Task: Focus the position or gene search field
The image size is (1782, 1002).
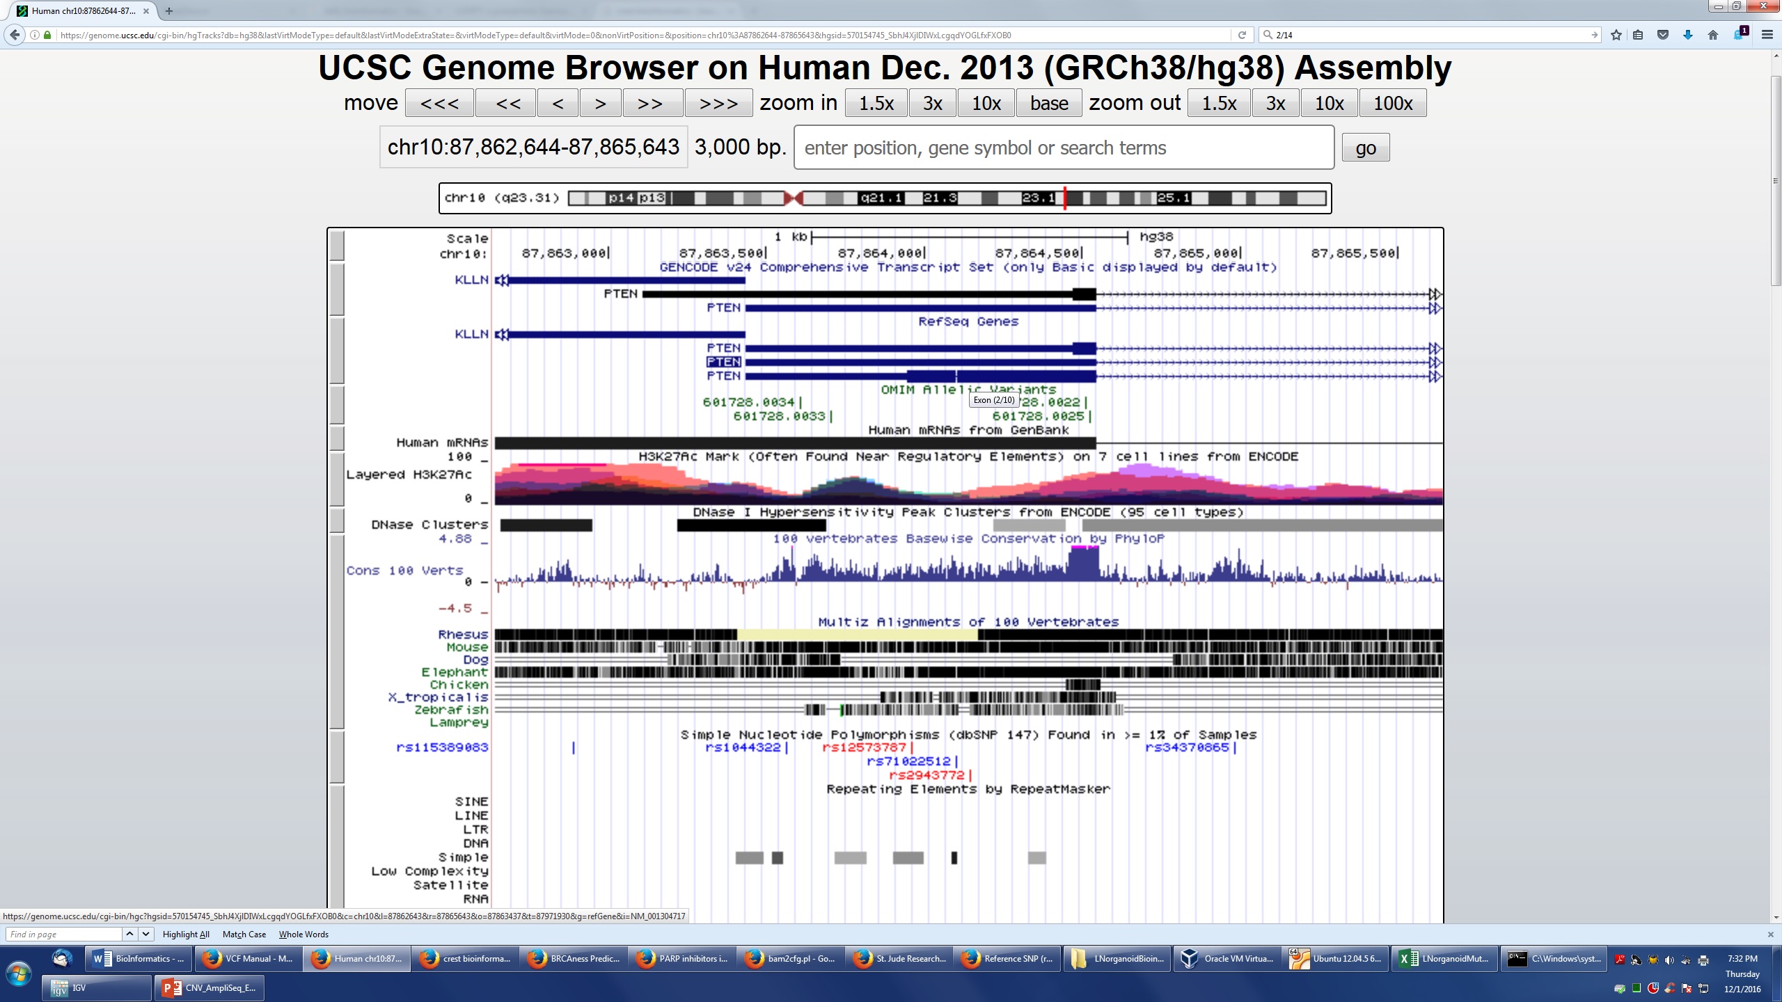Action: coord(1064,148)
